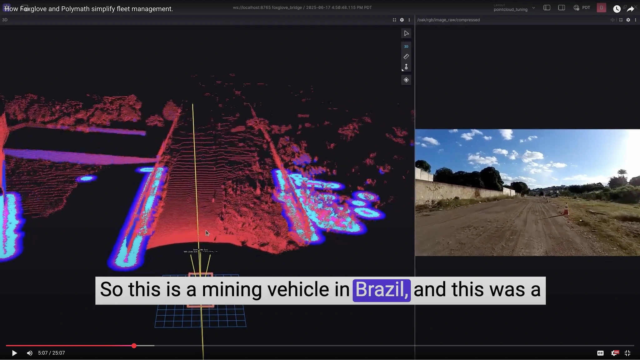Viewport: 640px width, 360px height.
Task: Change the PDT timezone setting
Action: click(x=582, y=8)
